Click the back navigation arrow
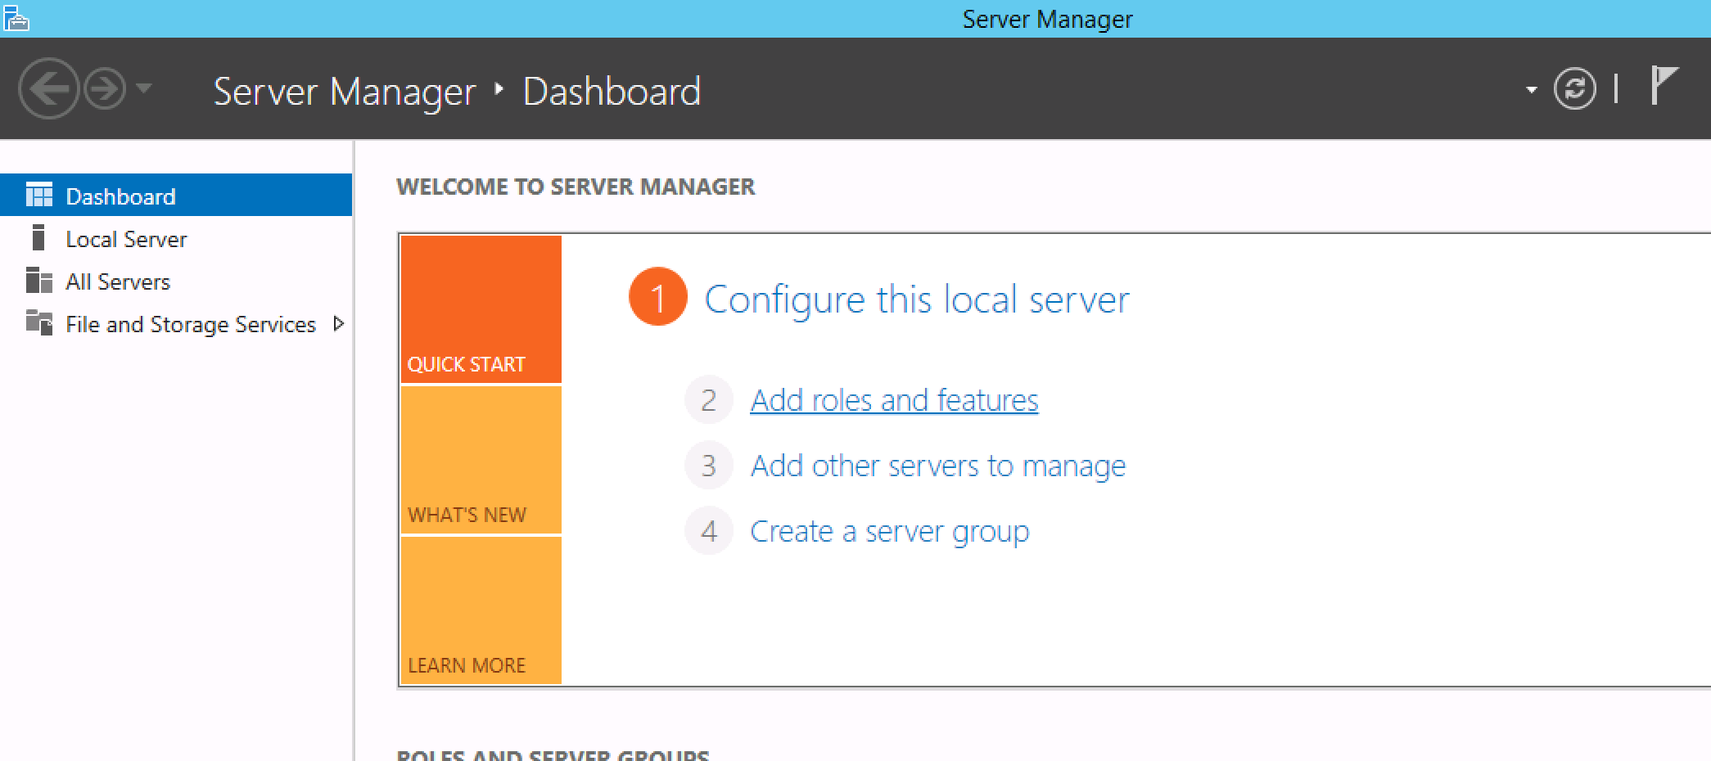The height and width of the screenshot is (761, 1711). 48,88
